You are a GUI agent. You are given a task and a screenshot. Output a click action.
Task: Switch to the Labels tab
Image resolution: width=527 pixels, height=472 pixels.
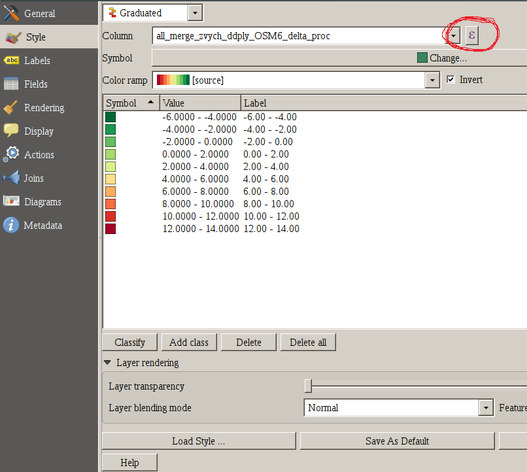49,60
